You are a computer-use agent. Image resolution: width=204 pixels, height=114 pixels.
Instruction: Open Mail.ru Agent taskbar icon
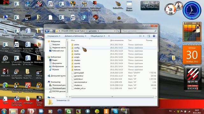click(69, 111)
